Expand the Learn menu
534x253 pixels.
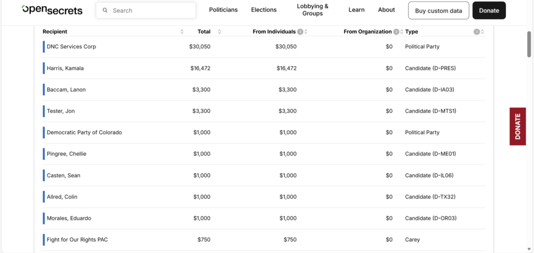pos(357,10)
